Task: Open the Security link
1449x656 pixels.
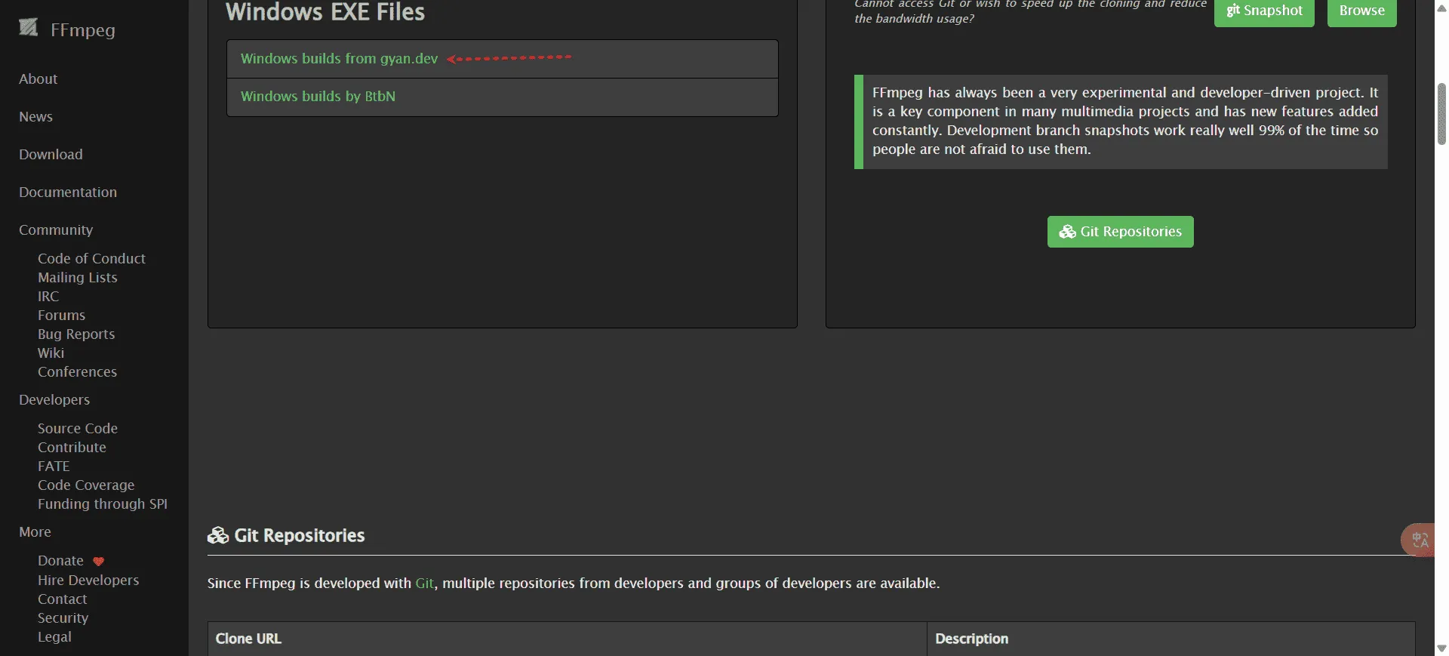Action: tap(63, 618)
